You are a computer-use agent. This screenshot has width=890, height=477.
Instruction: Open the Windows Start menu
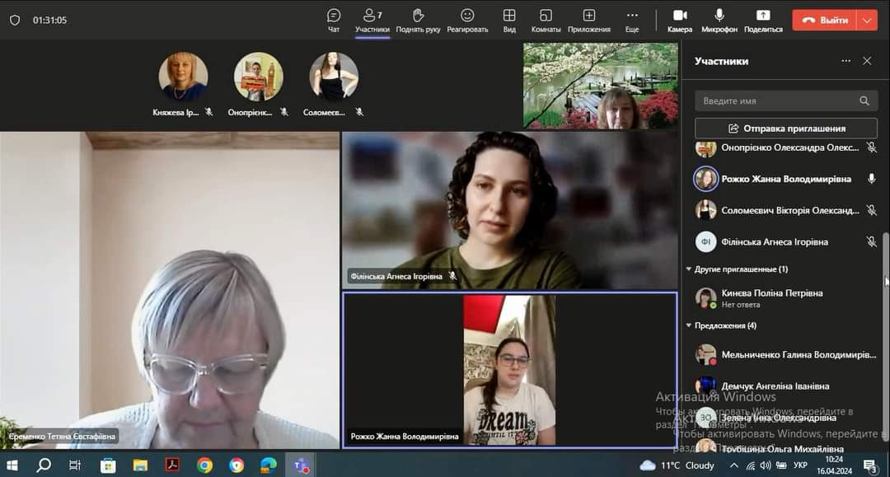point(12,465)
